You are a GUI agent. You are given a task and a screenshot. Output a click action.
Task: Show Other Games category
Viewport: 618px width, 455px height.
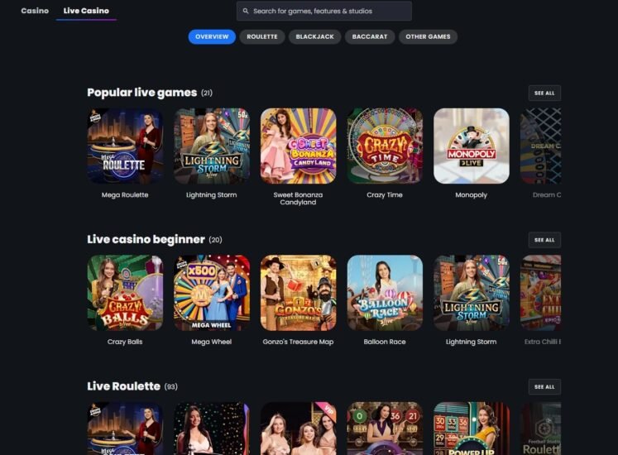click(428, 36)
